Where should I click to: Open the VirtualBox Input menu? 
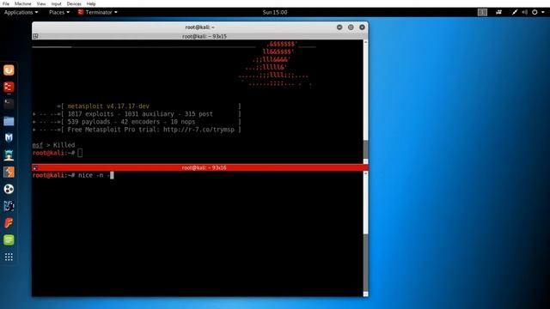[56, 3]
